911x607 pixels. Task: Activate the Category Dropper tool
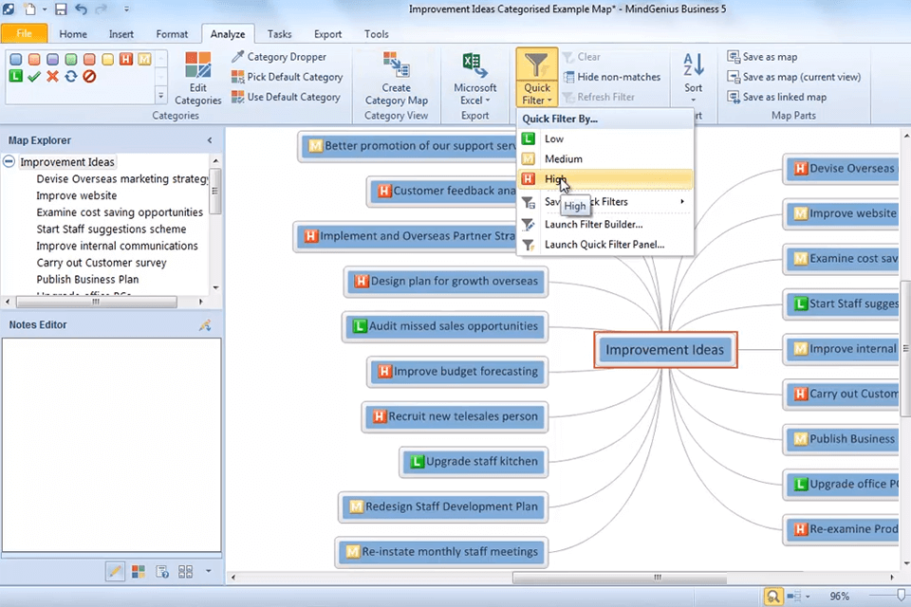[279, 57]
